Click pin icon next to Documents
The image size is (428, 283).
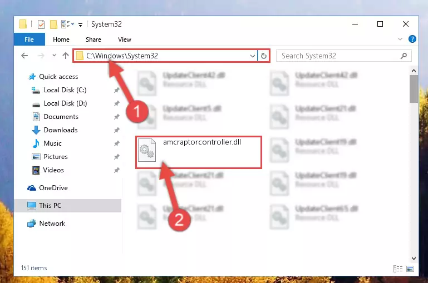pyautogui.click(x=116, y=117)
